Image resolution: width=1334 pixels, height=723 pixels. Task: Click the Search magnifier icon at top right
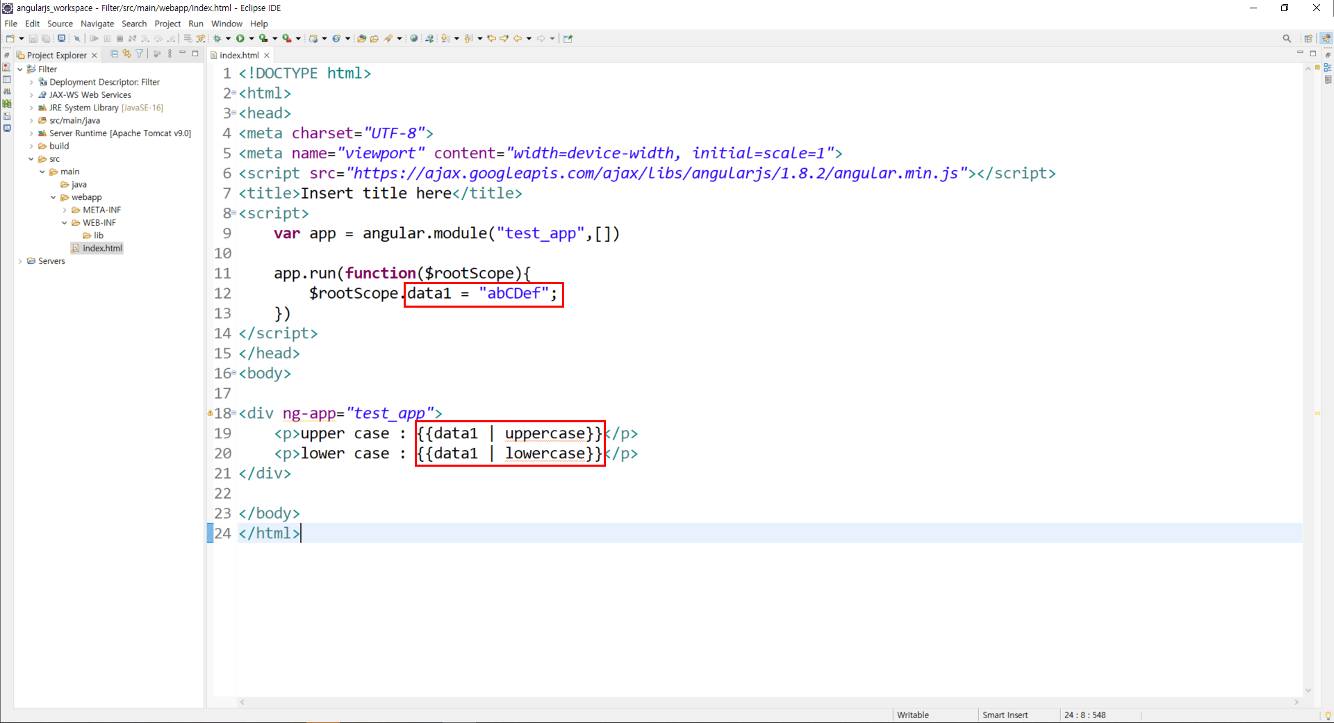coord(1287,39)
